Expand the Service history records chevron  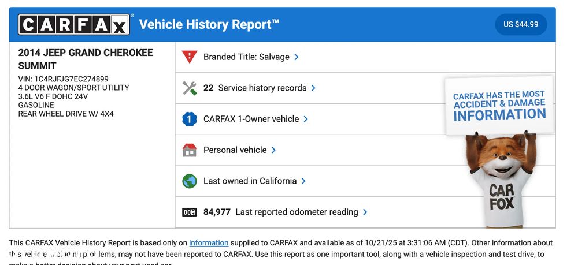point(314,88)
